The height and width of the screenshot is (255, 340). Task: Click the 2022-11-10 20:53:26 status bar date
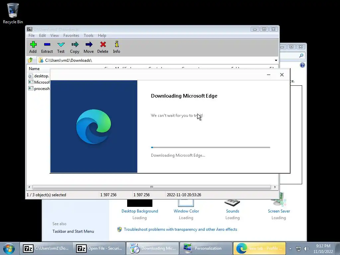coord(184,195)
